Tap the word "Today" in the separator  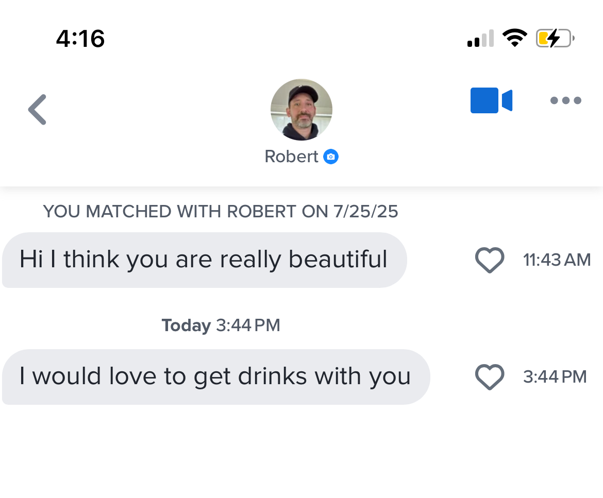186,325
